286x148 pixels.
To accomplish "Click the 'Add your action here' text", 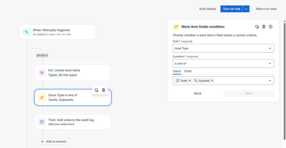I will click(x=61, y=124).
